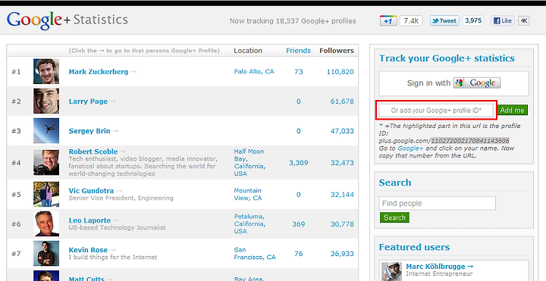Open Vic Gundotra's statistics page

tap(91, 191)
